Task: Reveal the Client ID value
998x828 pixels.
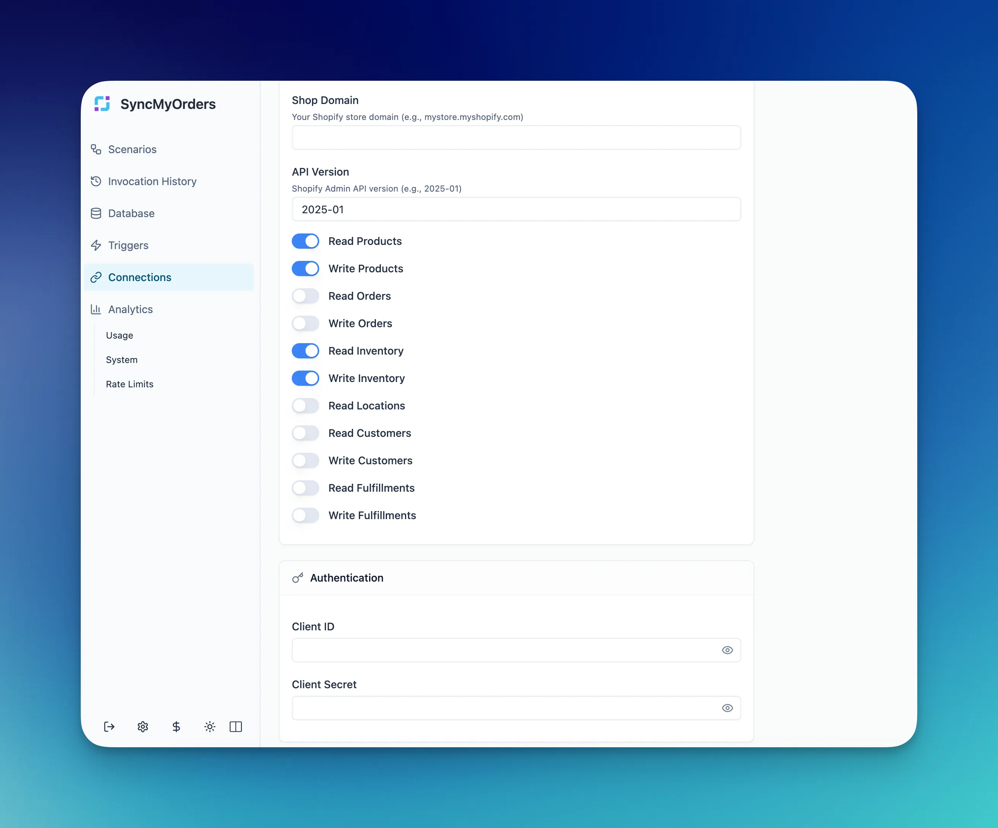Action: 727,651
